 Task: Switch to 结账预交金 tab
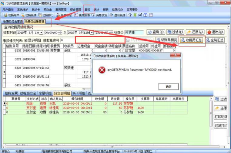tap(28, 93)
